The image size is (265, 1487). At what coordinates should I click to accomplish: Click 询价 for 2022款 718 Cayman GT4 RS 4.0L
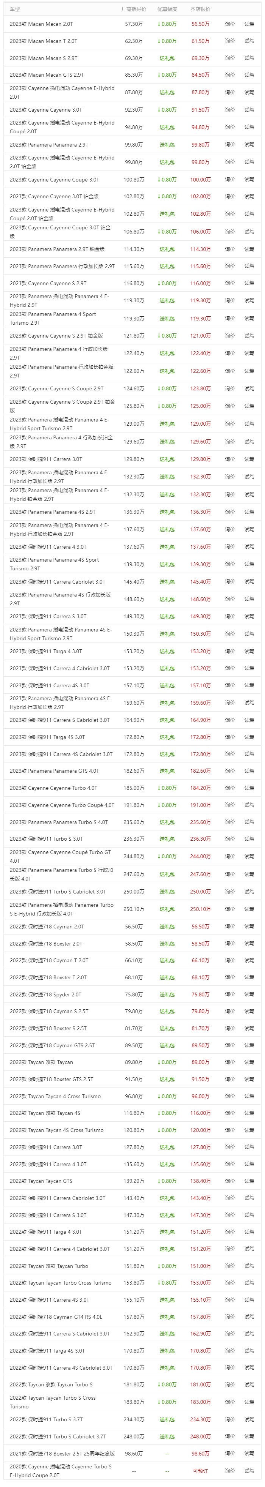pyautogui.click(x=230, y=1317)
